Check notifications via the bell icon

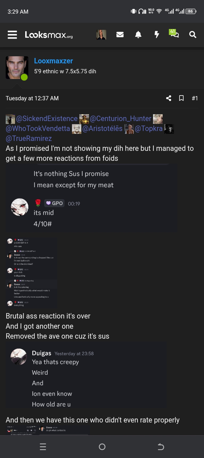(138, 35)
